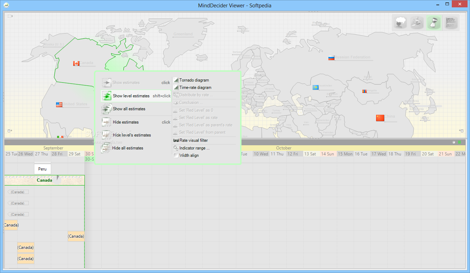Click the China flag on the map

point(380,118)
